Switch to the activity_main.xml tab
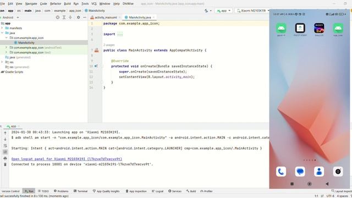This screenshot has height=198, width=352. pyautogui.click(x=106, y=17)
